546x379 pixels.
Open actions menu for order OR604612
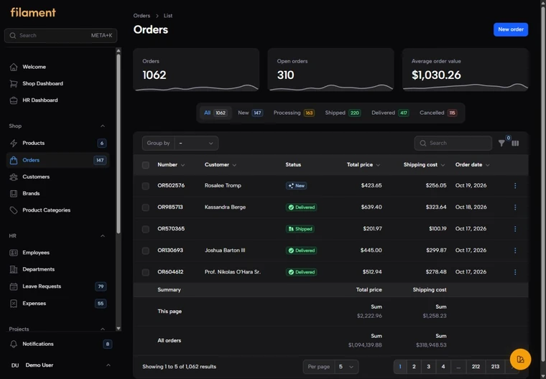[515, 272]
